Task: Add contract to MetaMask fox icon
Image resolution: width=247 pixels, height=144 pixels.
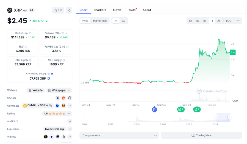Action: pyautogui.click(x=64, y=106)
